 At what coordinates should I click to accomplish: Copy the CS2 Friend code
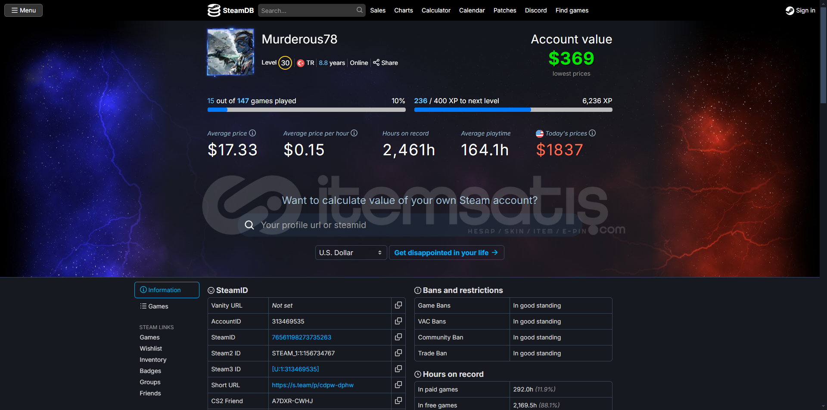(398, 401)
